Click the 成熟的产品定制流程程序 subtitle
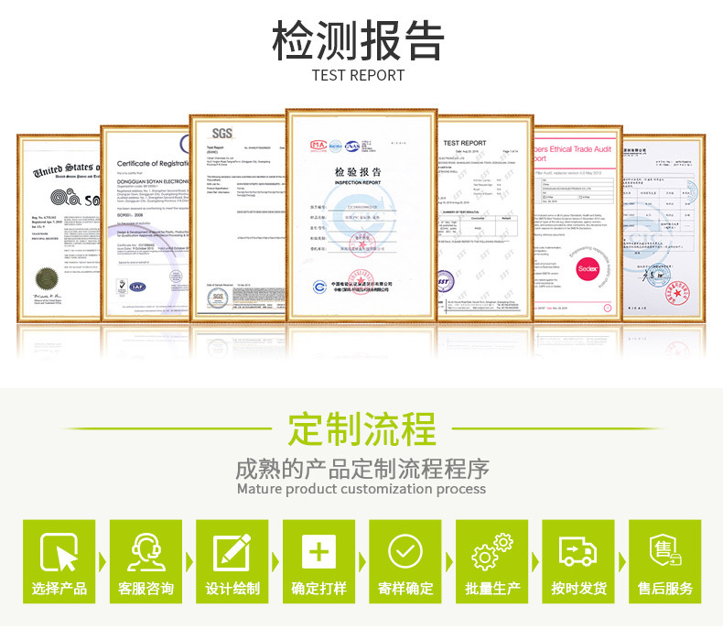 pyautogui.click(x=362, y=469)
